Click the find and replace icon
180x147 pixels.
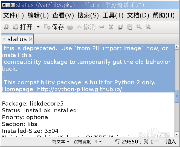click(x=148, y=27)
